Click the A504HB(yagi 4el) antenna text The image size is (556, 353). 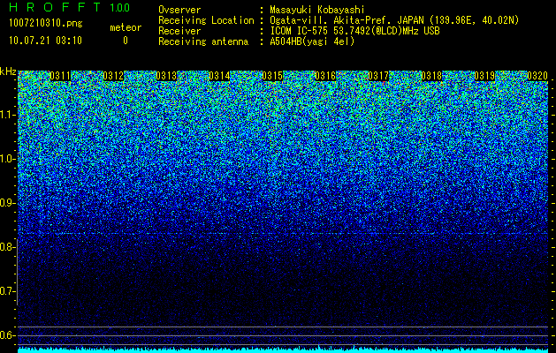[x=312, y=41]
